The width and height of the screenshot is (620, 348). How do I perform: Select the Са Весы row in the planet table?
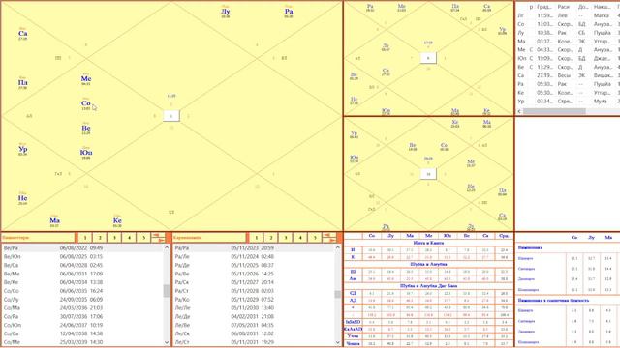[568, 75]
